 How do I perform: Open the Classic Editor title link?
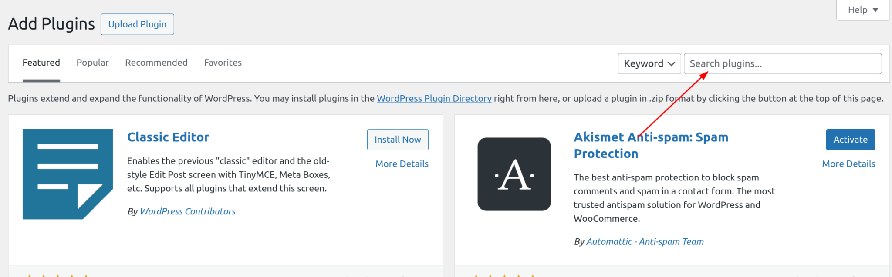(x=168, y=137)
